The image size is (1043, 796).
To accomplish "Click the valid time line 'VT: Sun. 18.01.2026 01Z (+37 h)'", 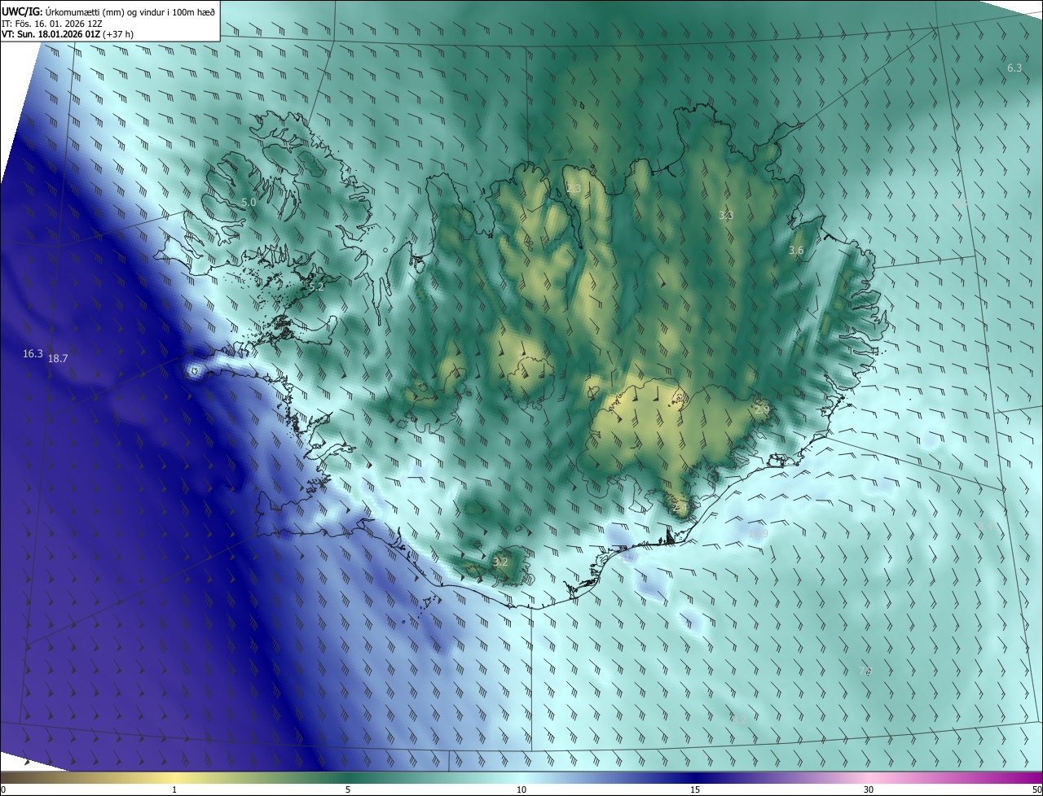I will [x=68, y=34].
